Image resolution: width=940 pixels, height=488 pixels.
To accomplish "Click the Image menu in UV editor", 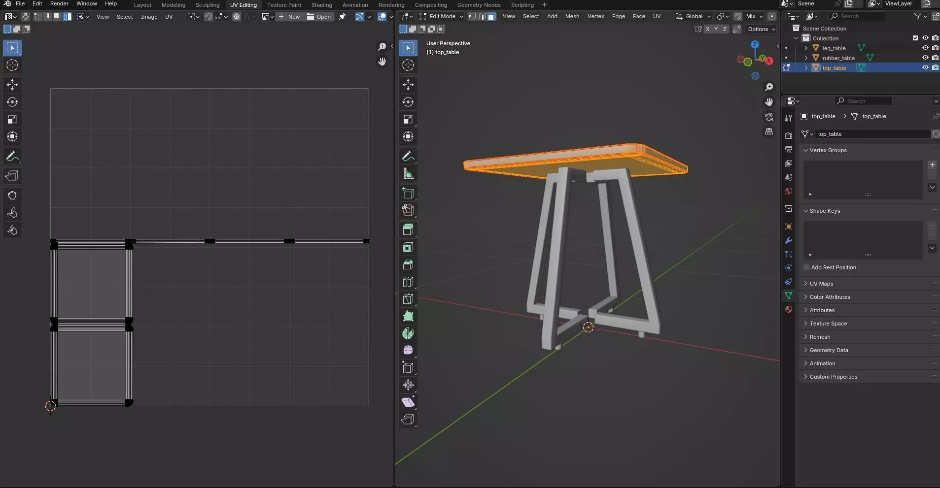I will pos(149,17).
